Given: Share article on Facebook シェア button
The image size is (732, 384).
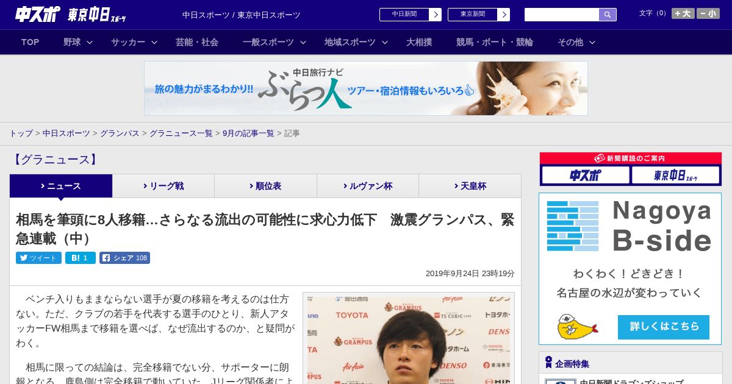Looking at the screenshot, I should click(x=124, y=258).
